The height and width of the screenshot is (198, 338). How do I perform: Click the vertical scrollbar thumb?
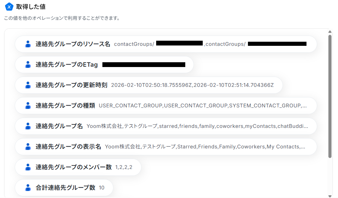tap(330, 96)
